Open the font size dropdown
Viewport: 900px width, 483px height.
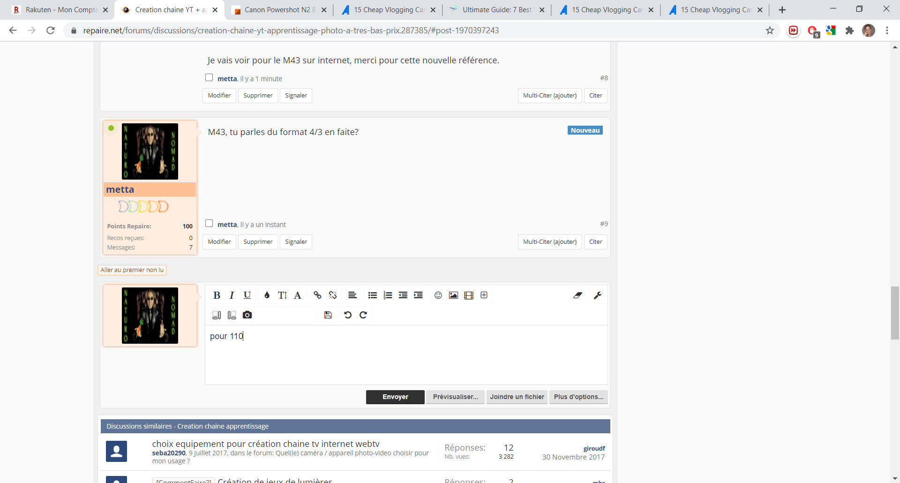(x=282, y=295)
